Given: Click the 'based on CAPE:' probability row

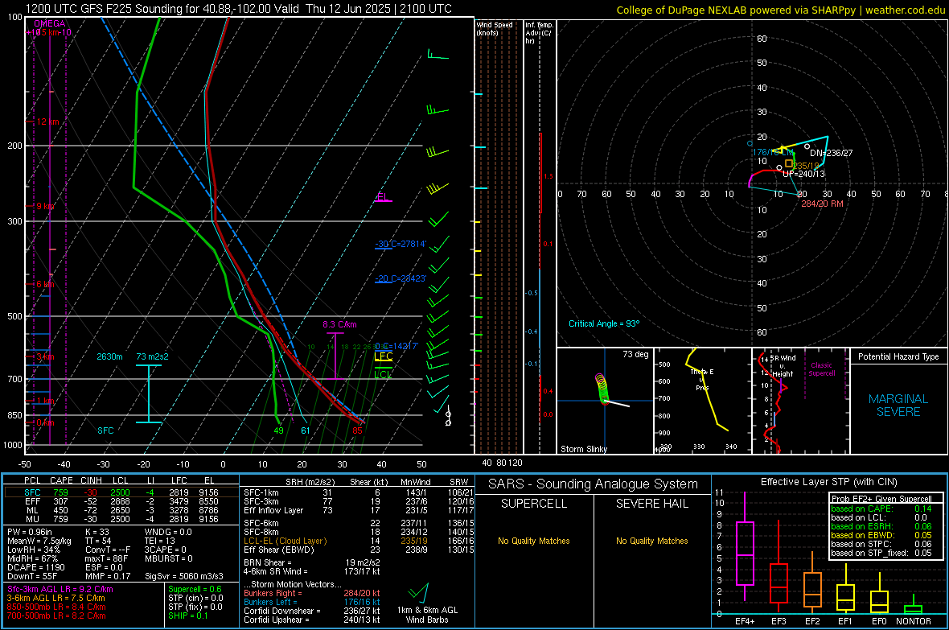Looking at the screenshot, I should coord(881,509).
